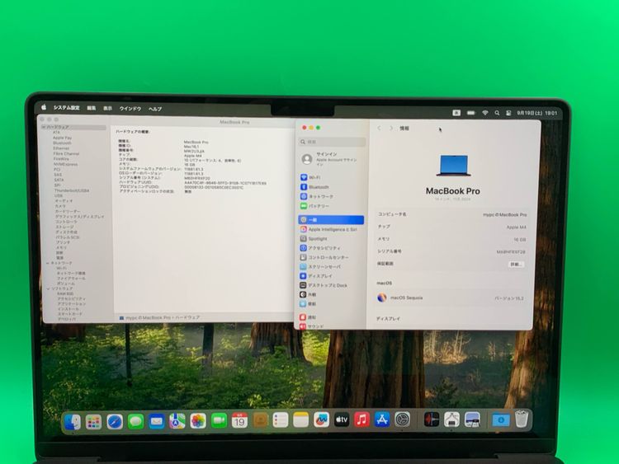The width and height of the screenshot is (619, 464).
Task: Open the Trash in the Dock
Action: click(522, 419)
